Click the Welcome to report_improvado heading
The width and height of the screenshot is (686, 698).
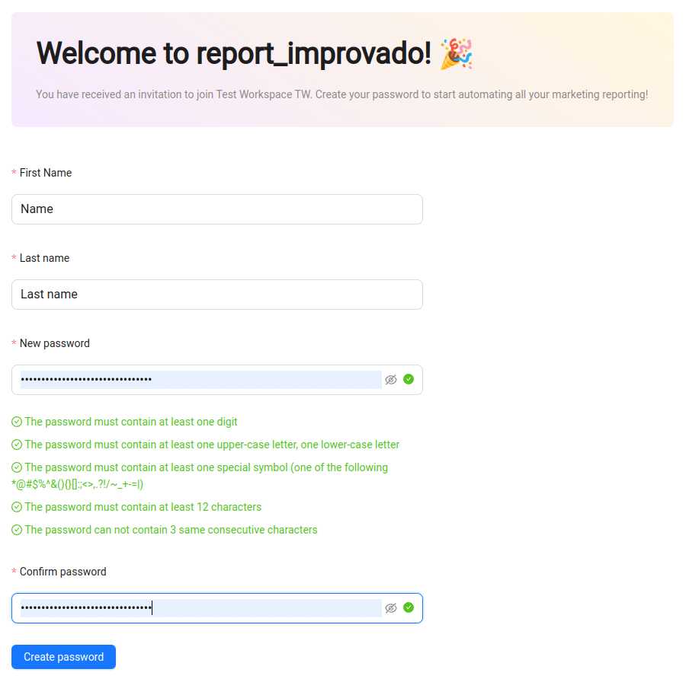click(x=234, y=53)
